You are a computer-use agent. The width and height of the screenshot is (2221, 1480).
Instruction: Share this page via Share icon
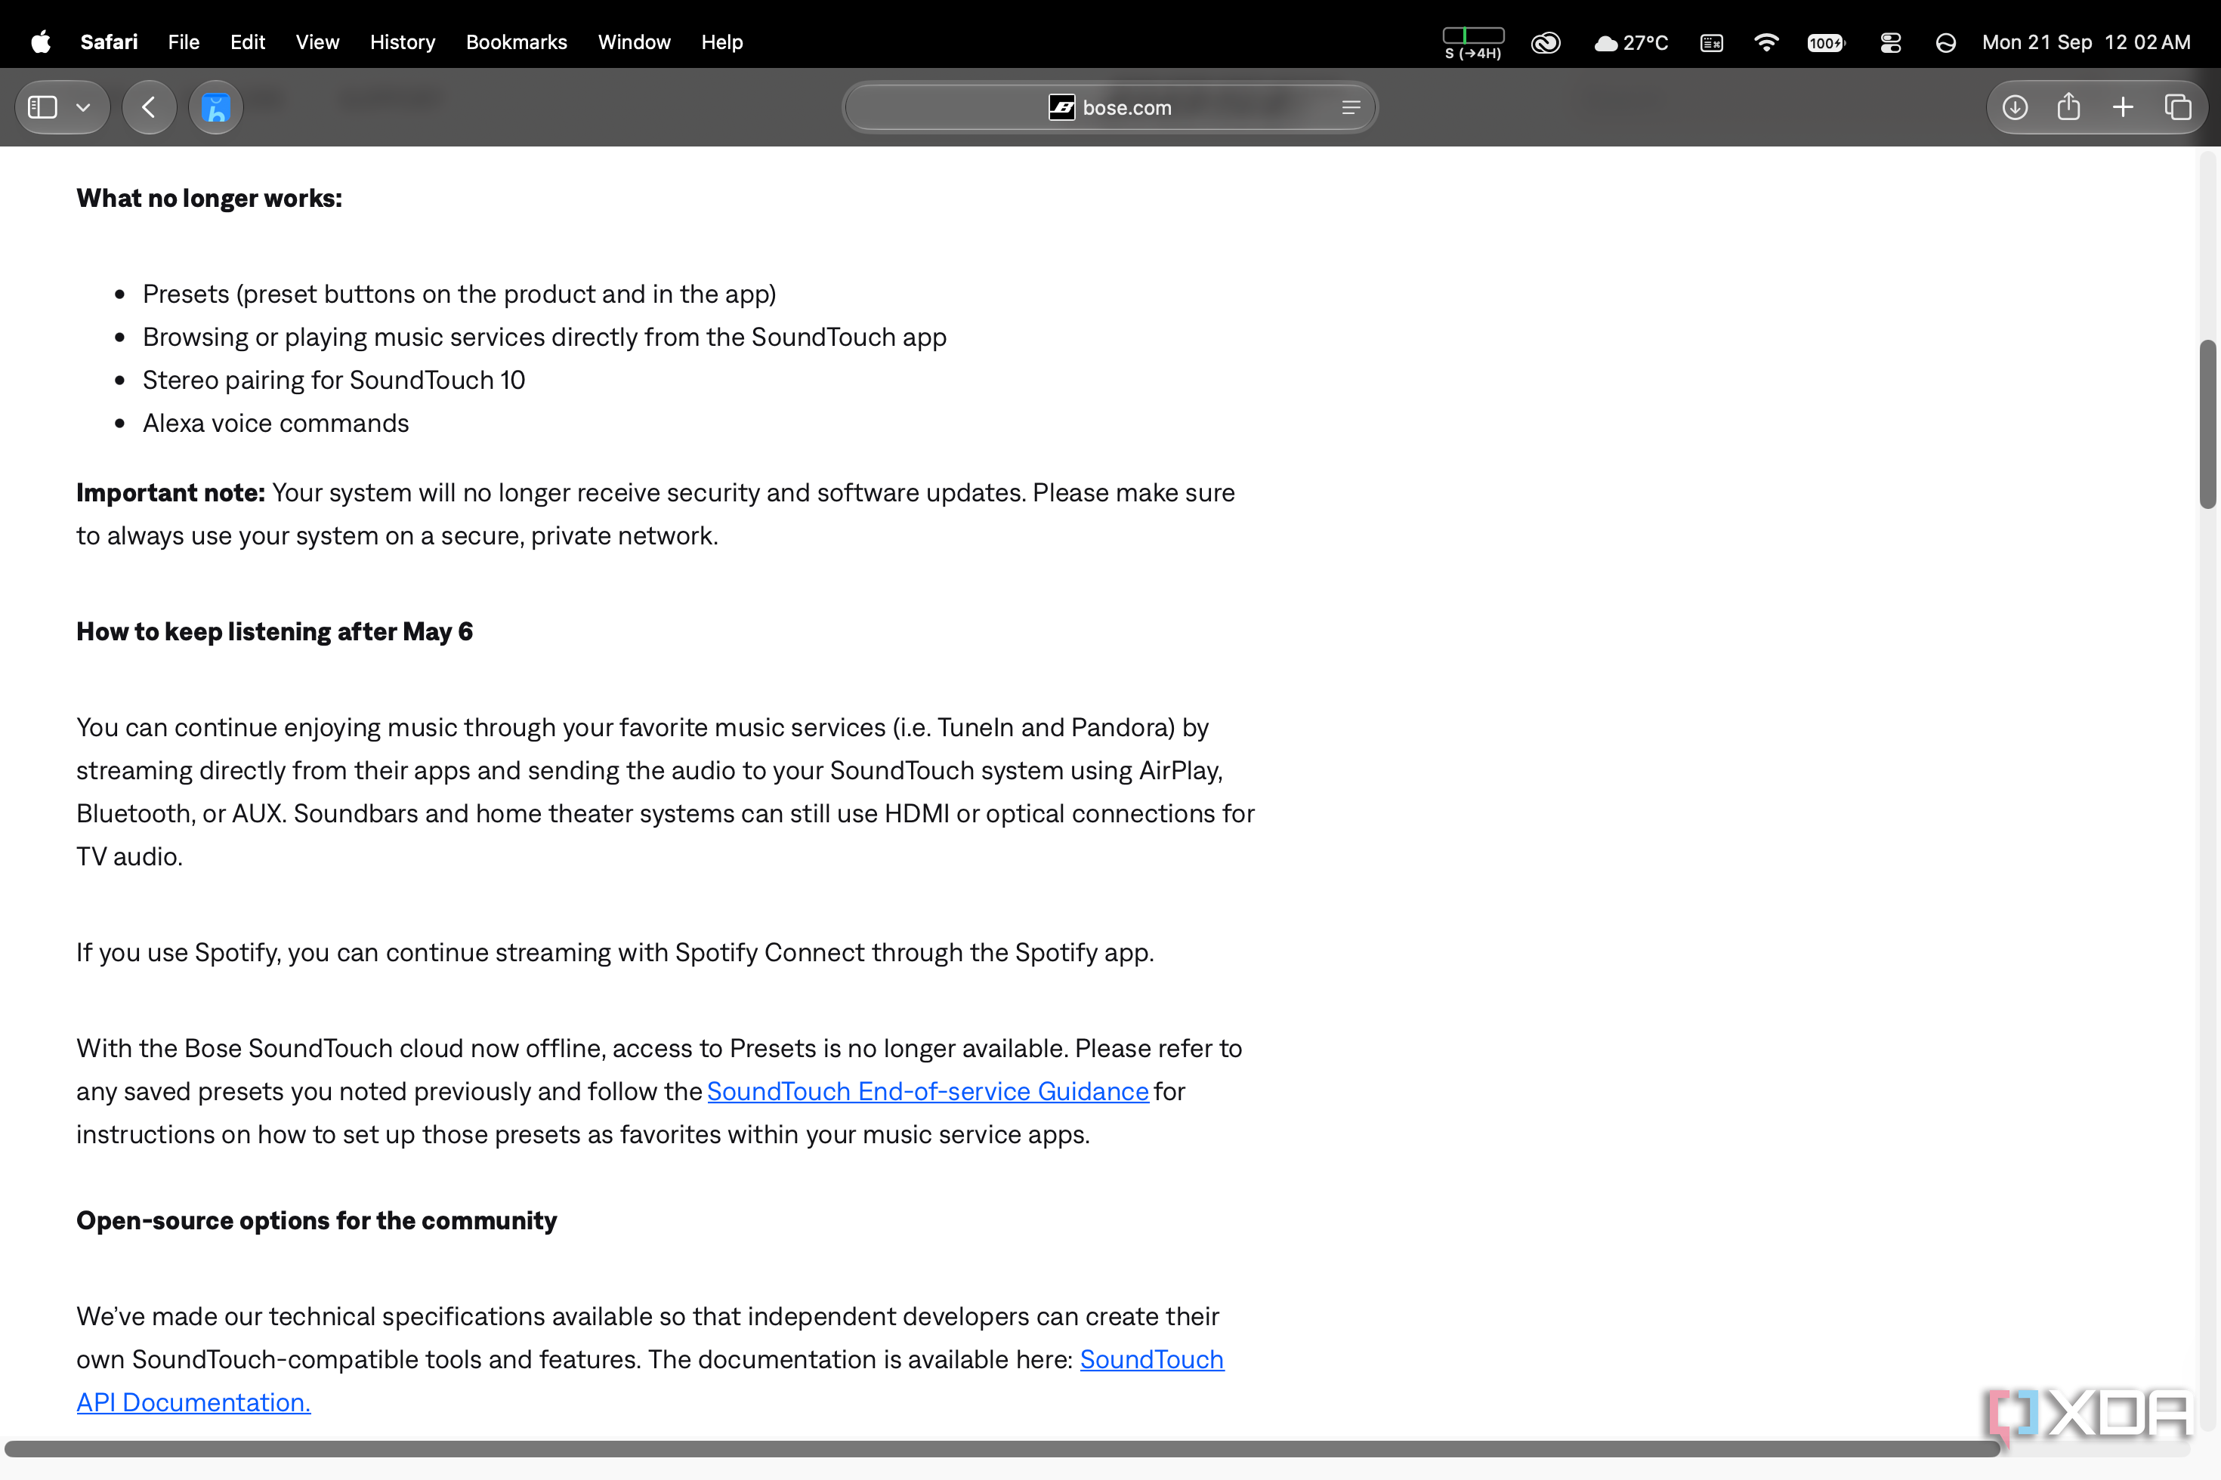[2068, 107]
